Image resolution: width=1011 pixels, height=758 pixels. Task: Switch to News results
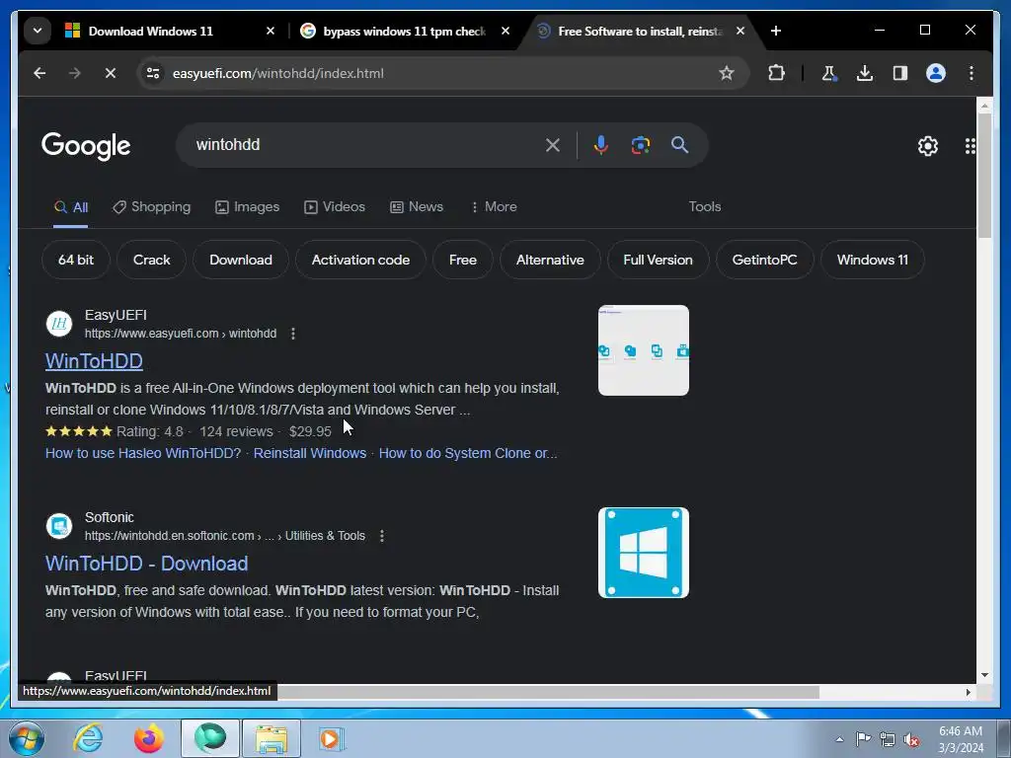417,207
